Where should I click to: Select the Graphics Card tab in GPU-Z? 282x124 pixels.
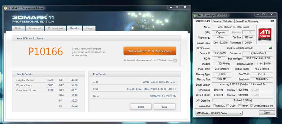[203, 21]
